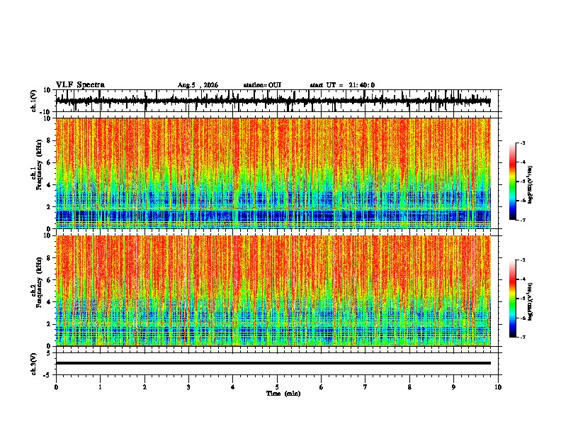Viewport: 561px width, 434px height.
Task: Click the "ch.1(V)" axis label
Action: click(x=34, y=101)
